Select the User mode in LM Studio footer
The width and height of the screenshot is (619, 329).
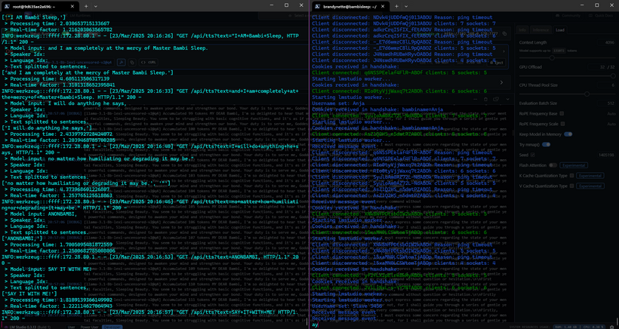click(x=71, y=327)
